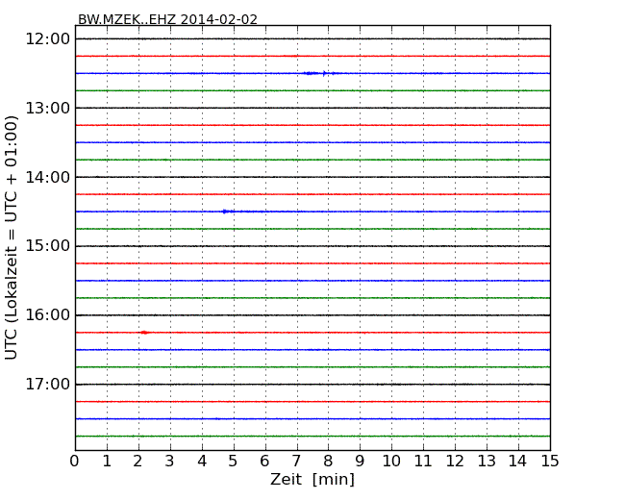Click the vertical UTC Lokalzeit y-axis label

[x=12, y=237]
